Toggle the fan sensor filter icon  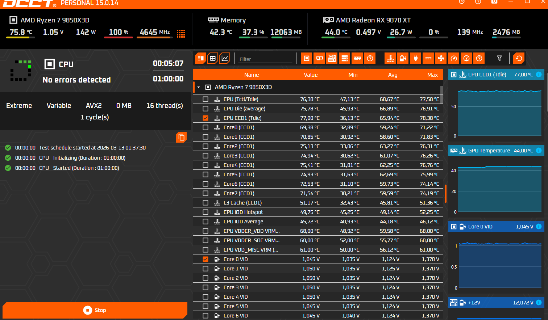tap(441, 58)
